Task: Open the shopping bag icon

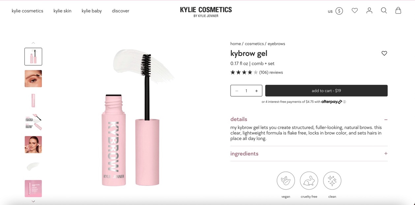Action: [x=398, y=11]
